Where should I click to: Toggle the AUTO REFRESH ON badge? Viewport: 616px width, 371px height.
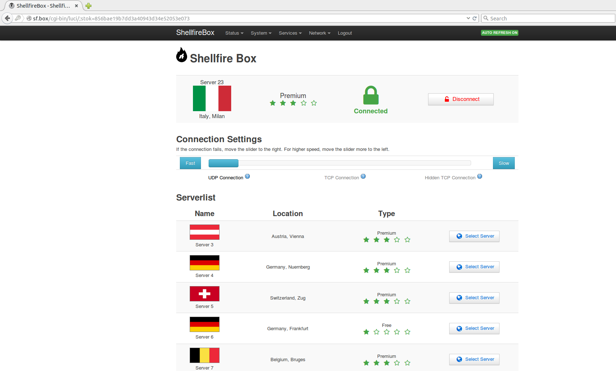(x=499, y=33)
